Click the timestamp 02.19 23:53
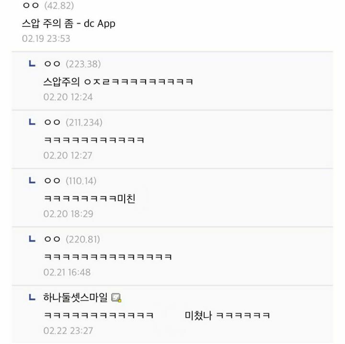Image resolution: width=345 pixels, height=344 pixels. coord(46,39)
